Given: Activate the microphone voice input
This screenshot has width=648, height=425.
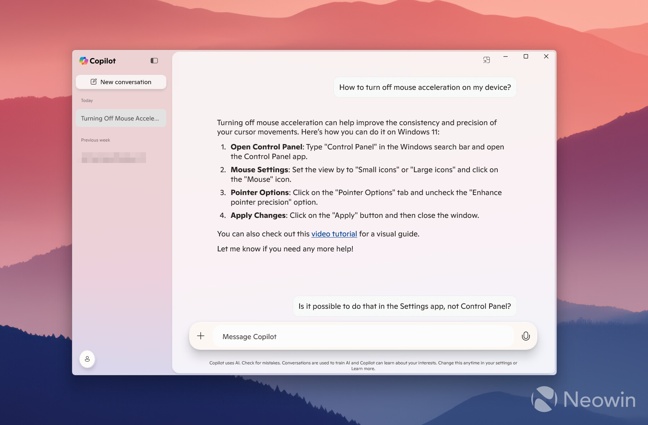Looking at the screenshot, I should coord(526,336).
